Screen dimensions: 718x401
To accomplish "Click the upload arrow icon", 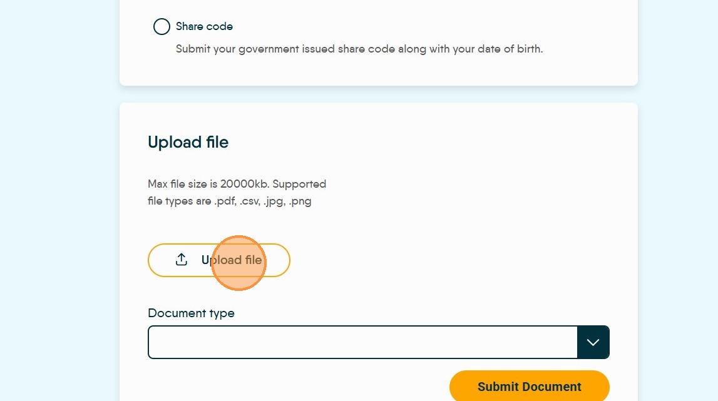I will (x=182, y=260).
